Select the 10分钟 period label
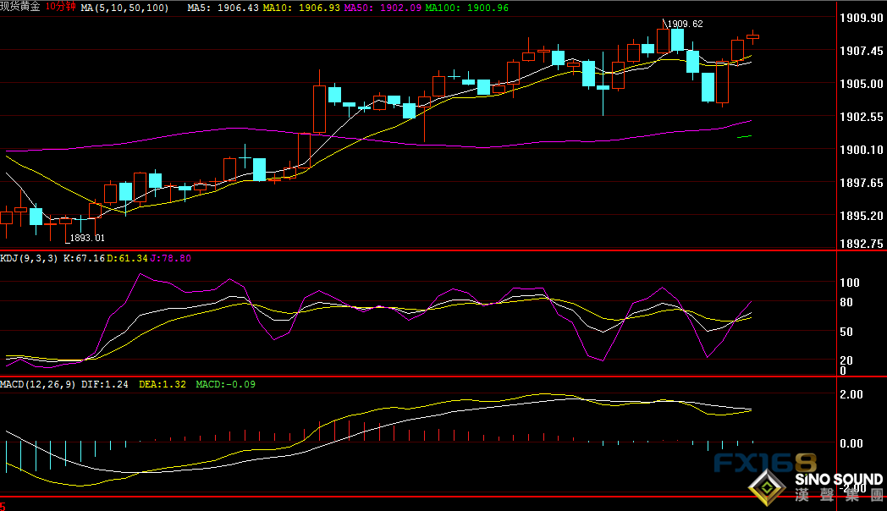Viewport: 887px width, 511px height. 63,8
